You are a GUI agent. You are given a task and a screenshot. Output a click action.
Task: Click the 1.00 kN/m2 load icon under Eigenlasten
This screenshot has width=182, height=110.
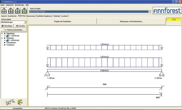click(7, 36)
